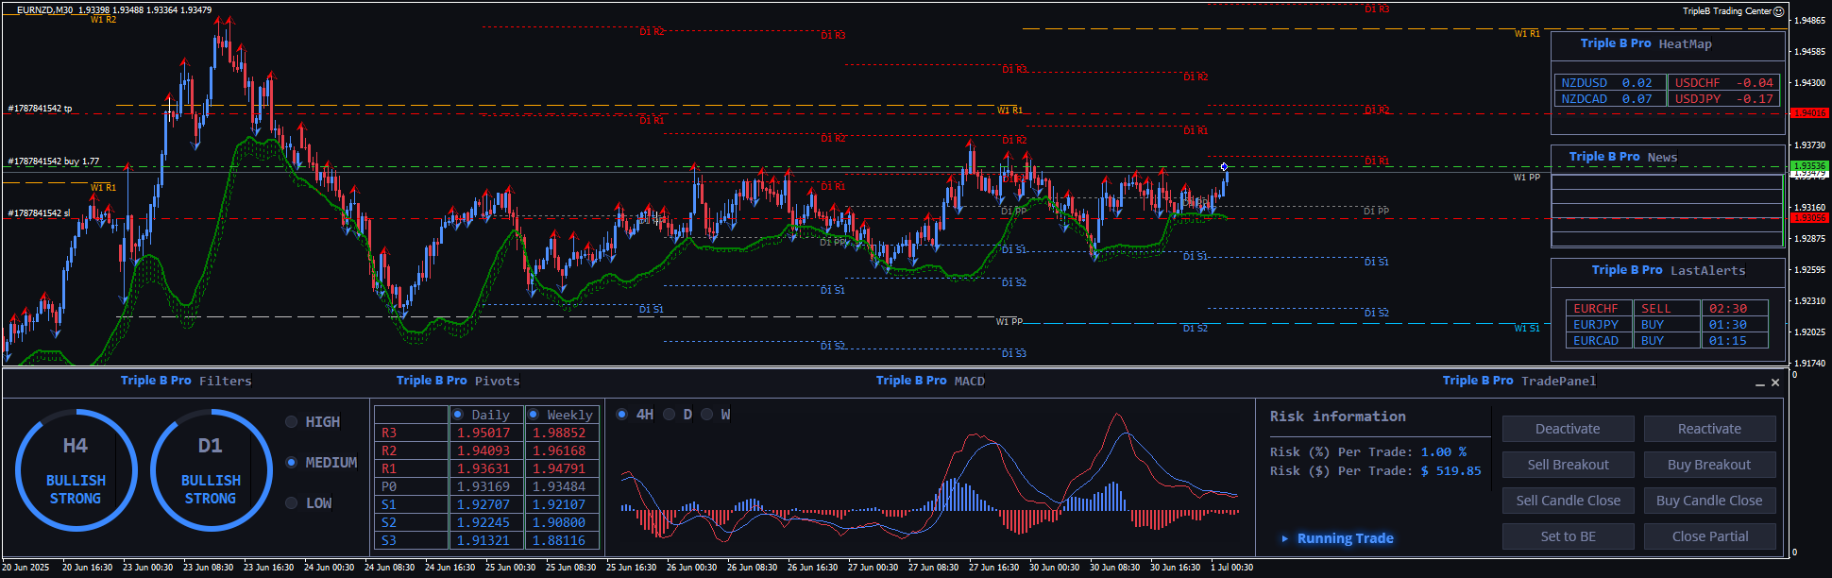Image resolution: width=1832 pixels, height=578 pixels.
Task: Select the LOW filter radio button
Action: click(292, 503)
